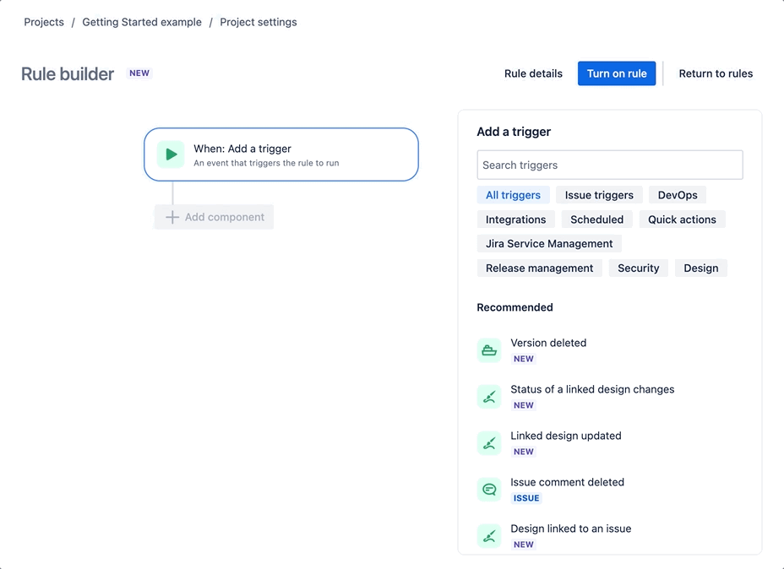Choose Design linked to an issue trigger
This screenshot has height=569, width=784.
click(609, 536)
